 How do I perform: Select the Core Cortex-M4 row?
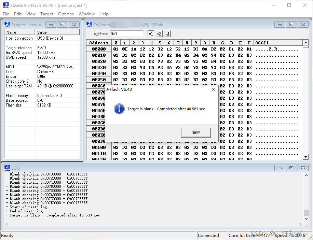42,72
